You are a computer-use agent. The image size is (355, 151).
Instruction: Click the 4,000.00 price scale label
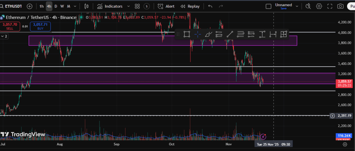tap(344, 32)
